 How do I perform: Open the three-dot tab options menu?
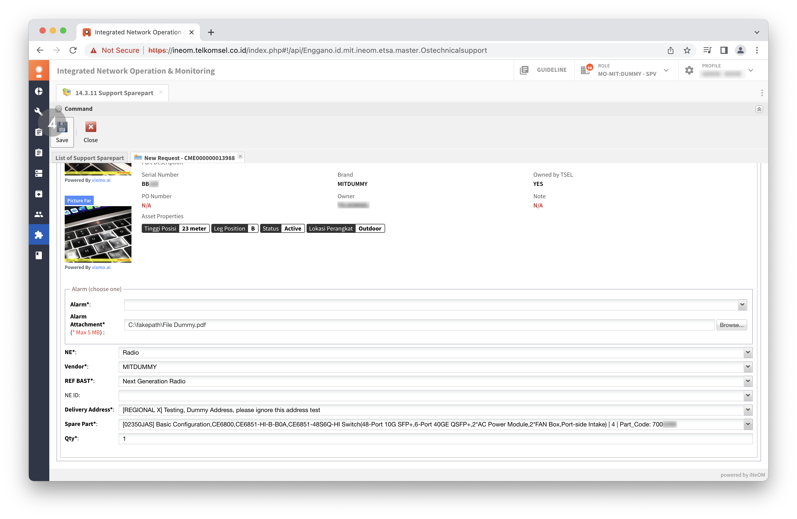click(762, 93)
